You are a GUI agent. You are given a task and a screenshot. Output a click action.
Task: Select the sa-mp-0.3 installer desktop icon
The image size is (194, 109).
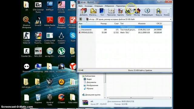coord(50,52)
